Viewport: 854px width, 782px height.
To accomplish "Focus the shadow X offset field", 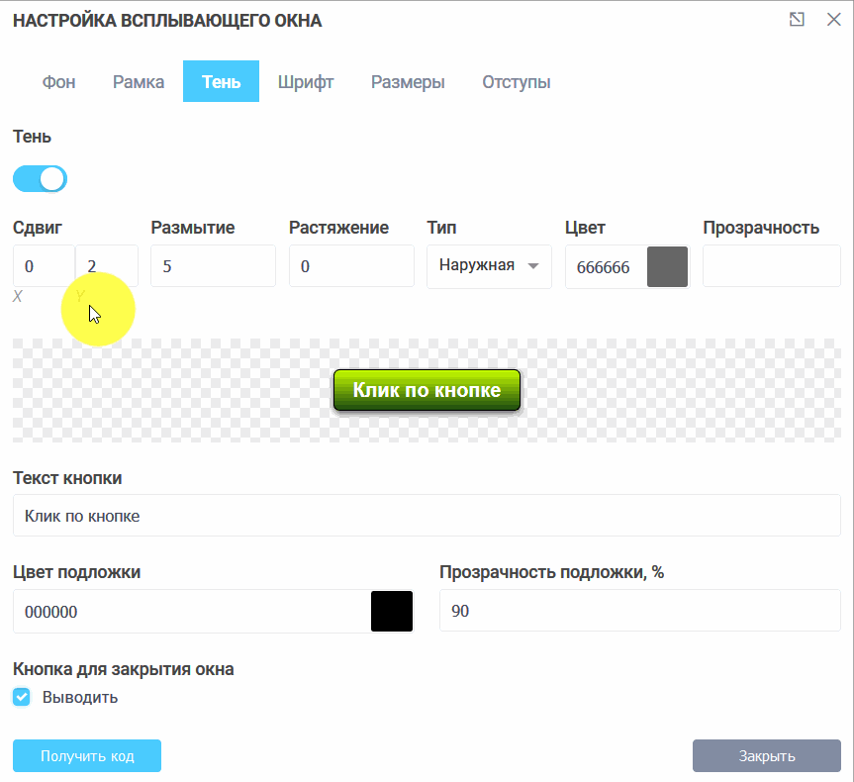I will tap(43, 266).
